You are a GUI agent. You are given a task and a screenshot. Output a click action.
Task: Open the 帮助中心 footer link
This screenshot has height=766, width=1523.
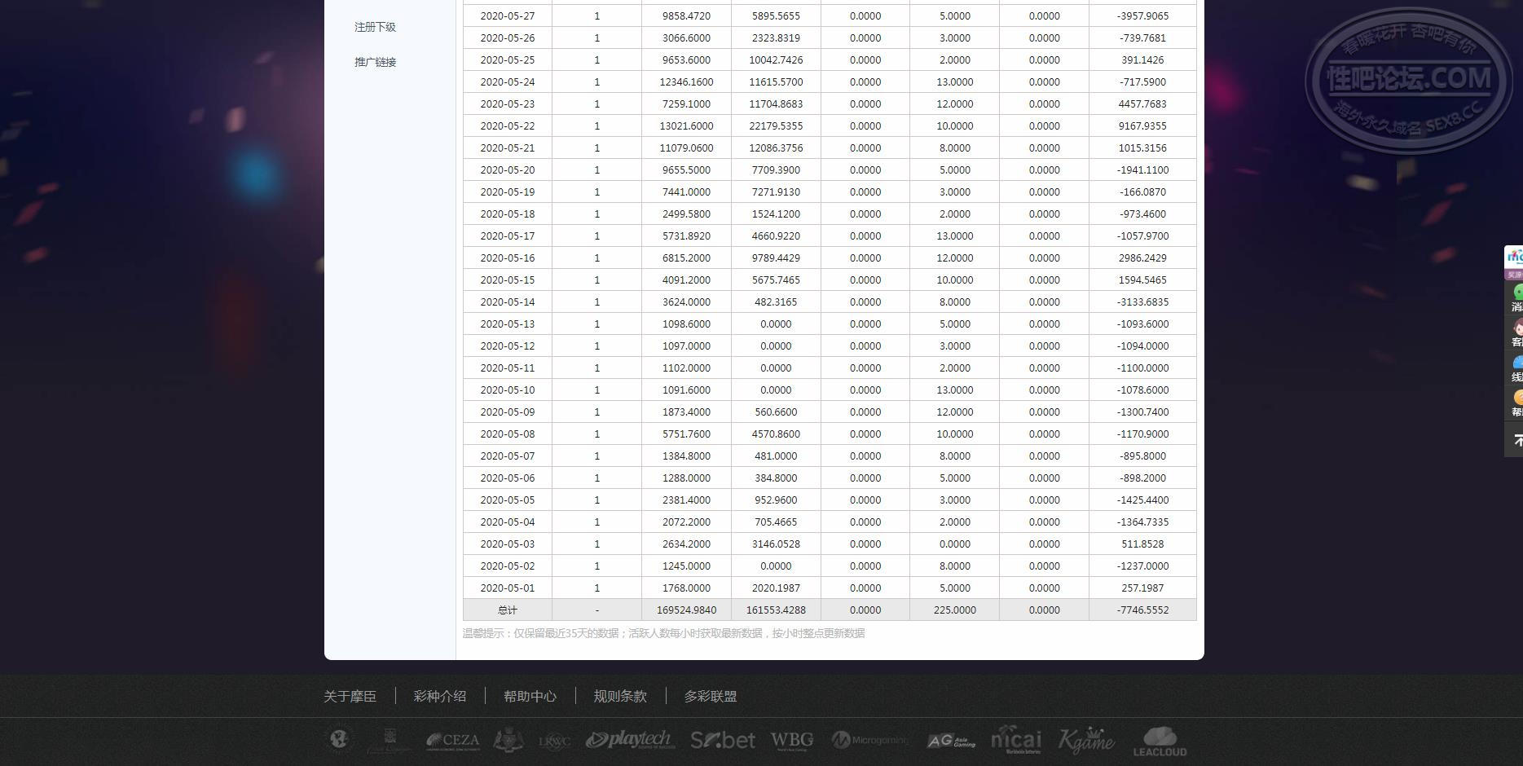pos(530,696)
